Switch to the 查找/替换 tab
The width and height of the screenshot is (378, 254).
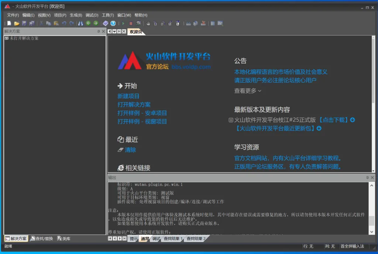pos(42,238)
